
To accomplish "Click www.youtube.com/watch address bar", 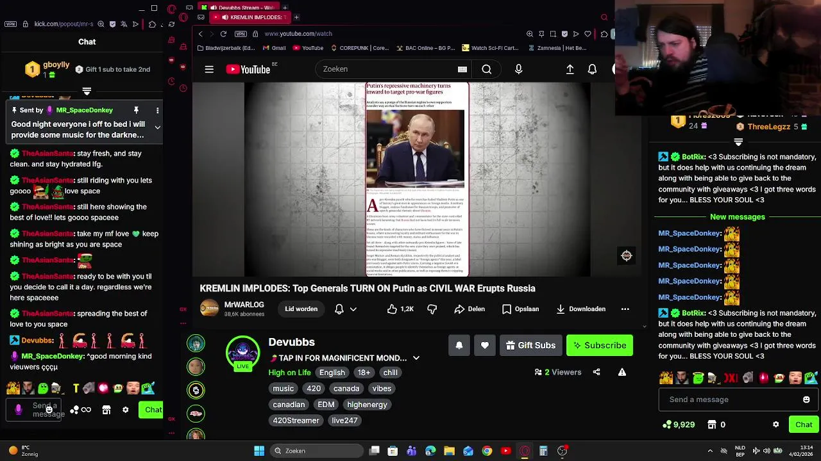I will pyautogui.click(x=298, y=34).
